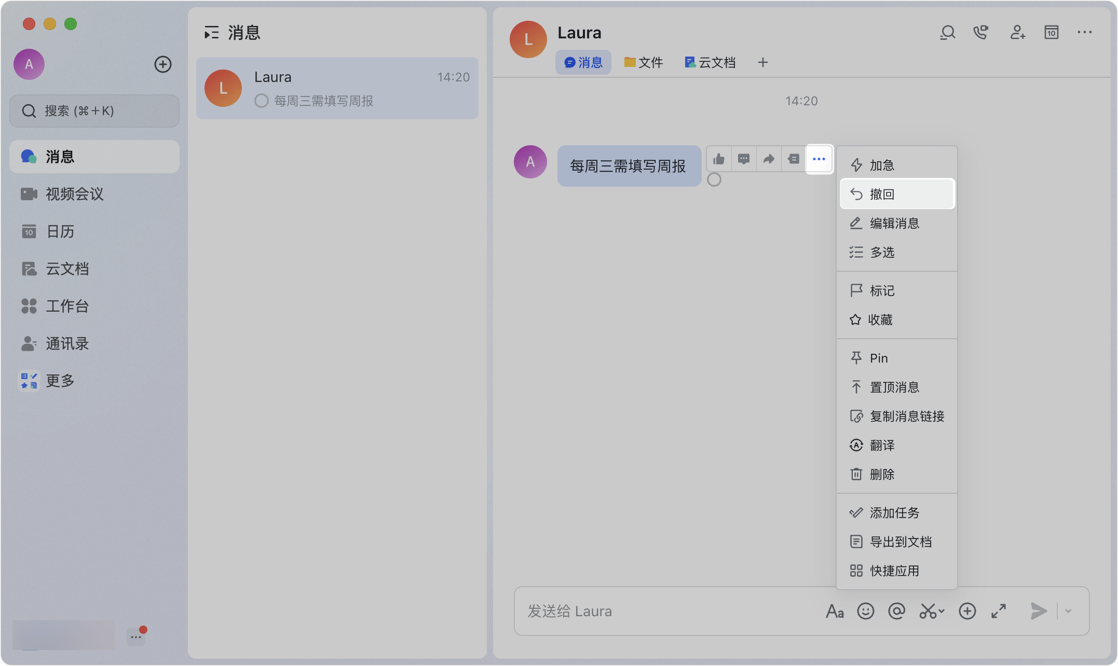This screenshot has height=666, width=1118.
Task: Toggle the message read-status circle
Action: pyautogui.click(x=714, y=180)
